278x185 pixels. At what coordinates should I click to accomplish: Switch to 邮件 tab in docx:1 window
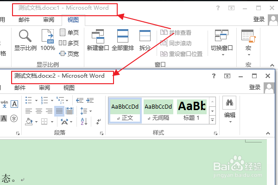[24, 19]
